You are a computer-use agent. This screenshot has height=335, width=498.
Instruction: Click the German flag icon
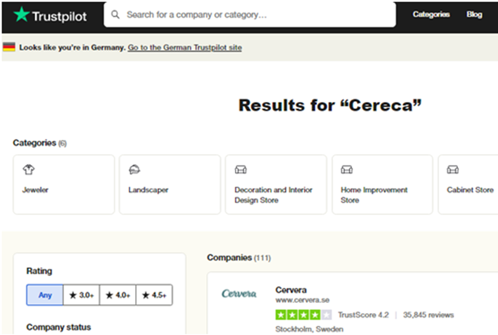[x=9, y=47]
